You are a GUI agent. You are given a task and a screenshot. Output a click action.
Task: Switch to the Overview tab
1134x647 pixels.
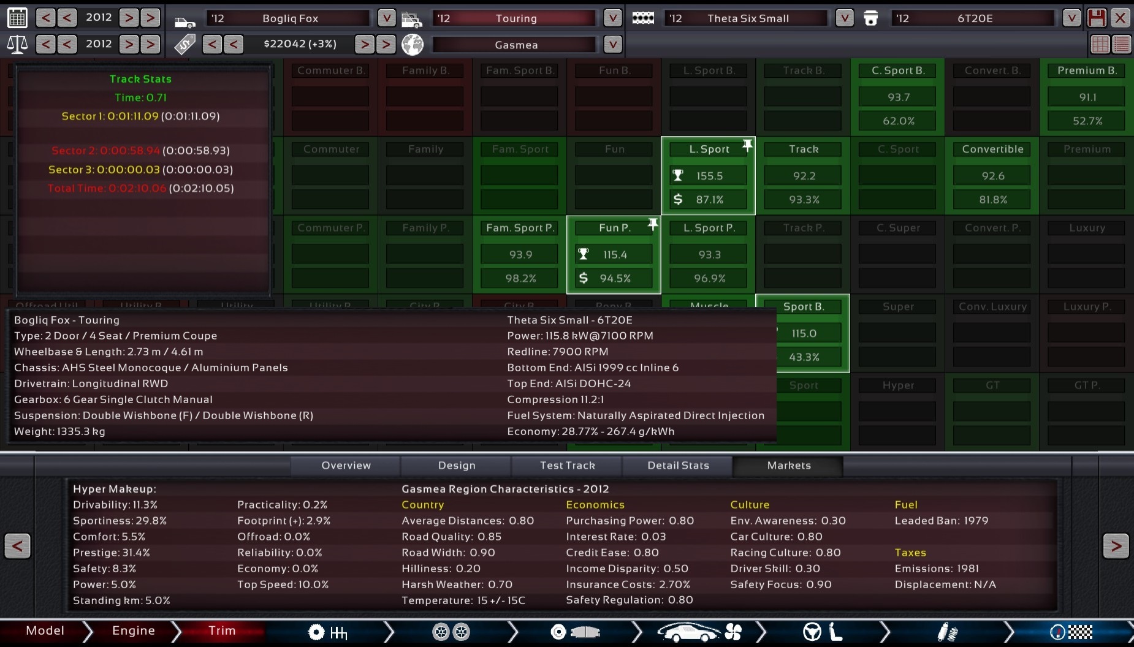346,466
